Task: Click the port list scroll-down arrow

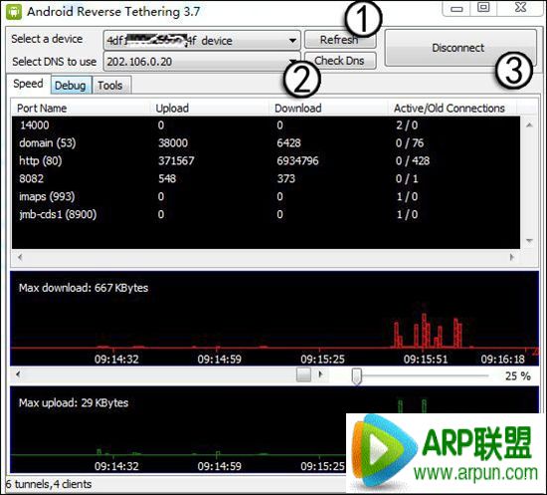Action: click(529, 240)
